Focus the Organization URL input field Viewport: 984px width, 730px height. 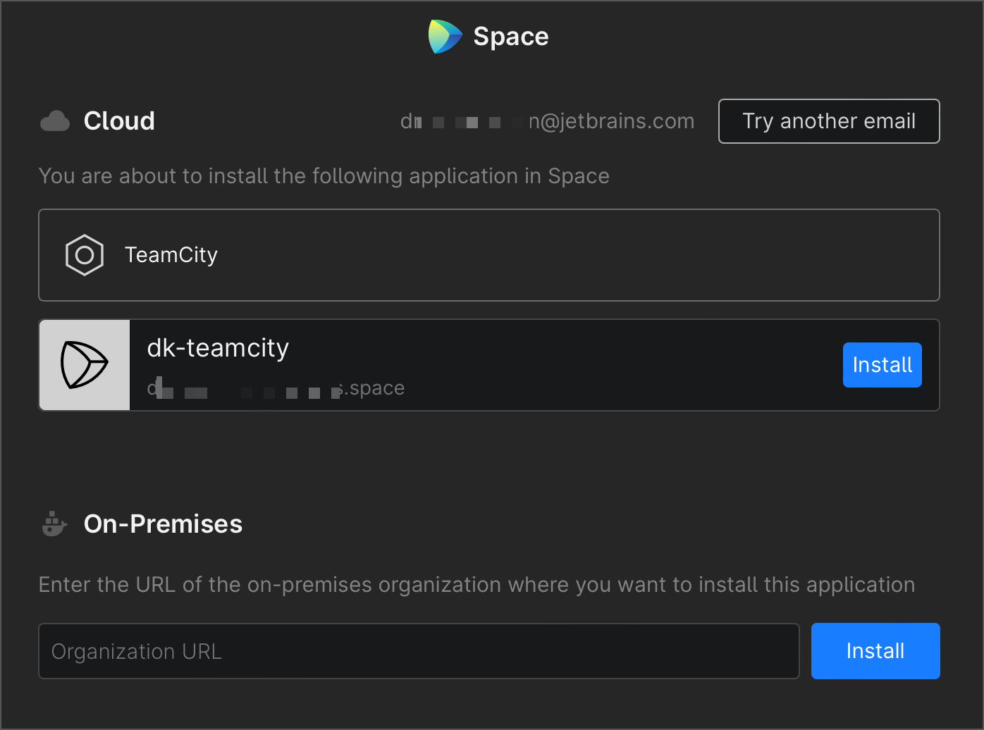point(418,651)
